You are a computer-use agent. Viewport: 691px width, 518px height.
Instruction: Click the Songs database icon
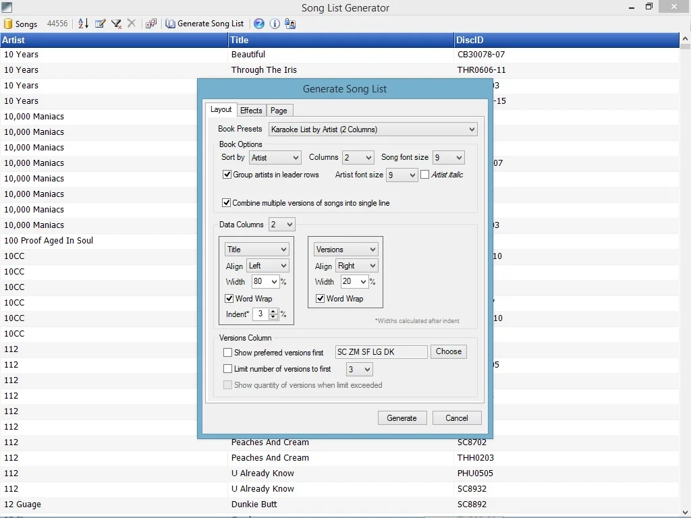pos(8,24)
